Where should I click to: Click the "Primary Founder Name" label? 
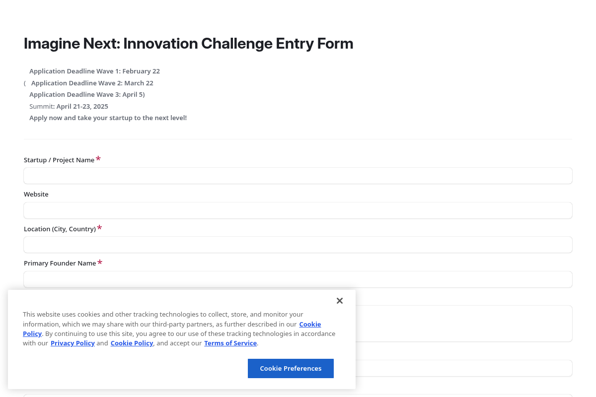[60, 264]
